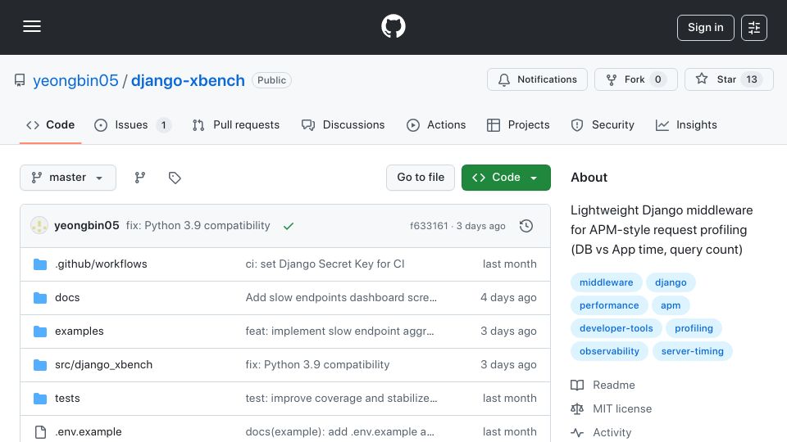Click the folder icon next to src/django_xbench
This screenshot has width=787, height=442.
tap(40, 365)
